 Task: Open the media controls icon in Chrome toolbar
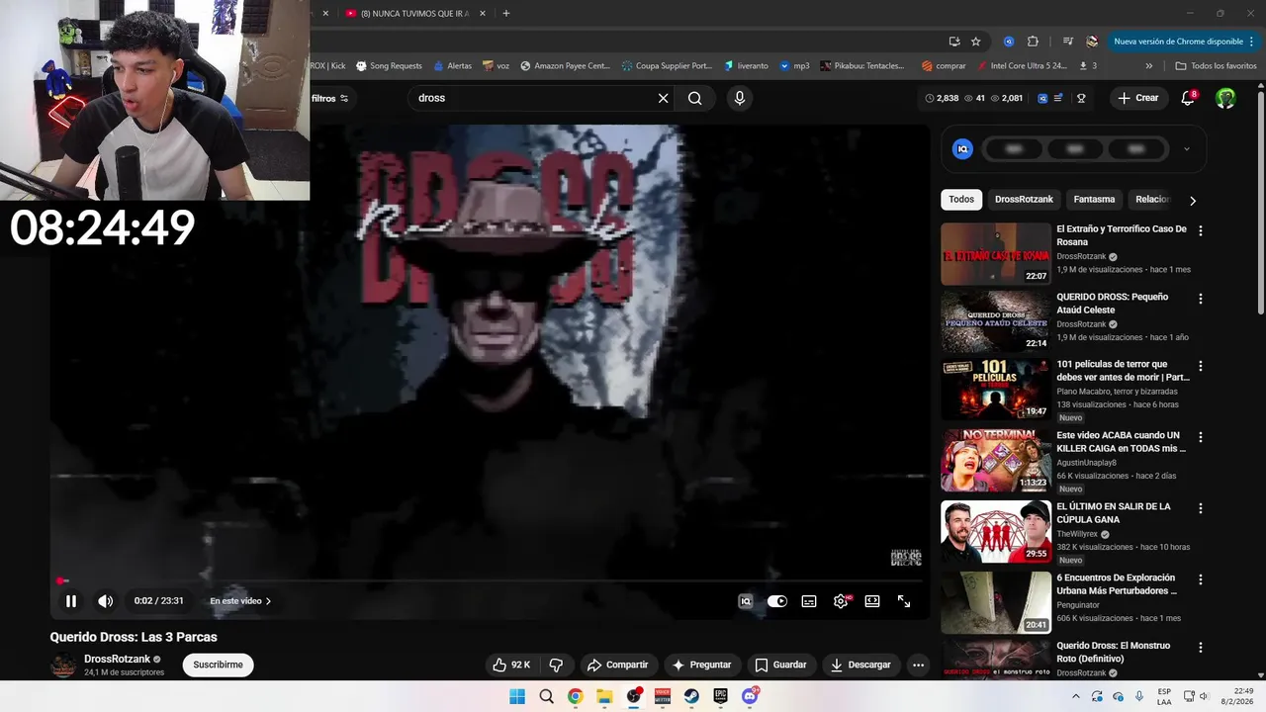[x=1068, y=42]
